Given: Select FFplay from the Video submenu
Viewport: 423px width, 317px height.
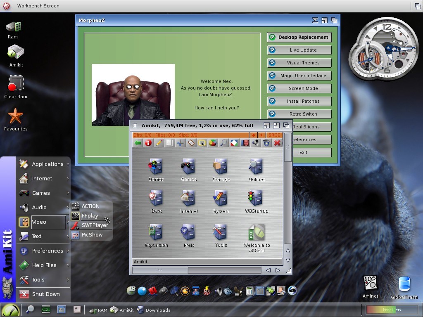Looking at the screenshot, I should (90, 216).
